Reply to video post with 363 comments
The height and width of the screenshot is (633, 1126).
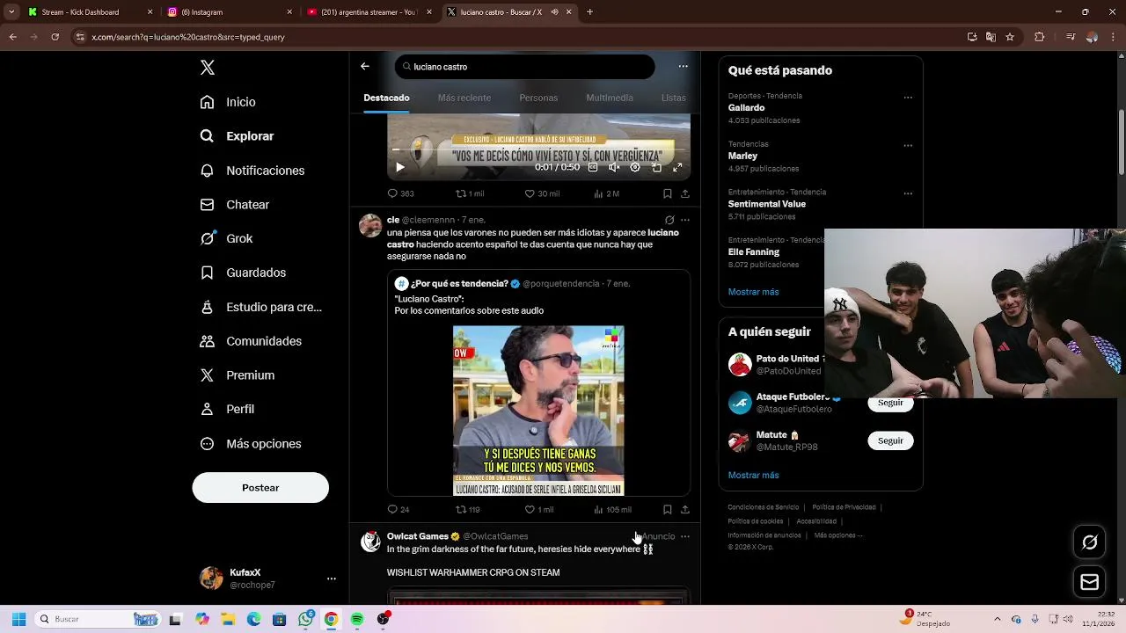tap(401, 193)
